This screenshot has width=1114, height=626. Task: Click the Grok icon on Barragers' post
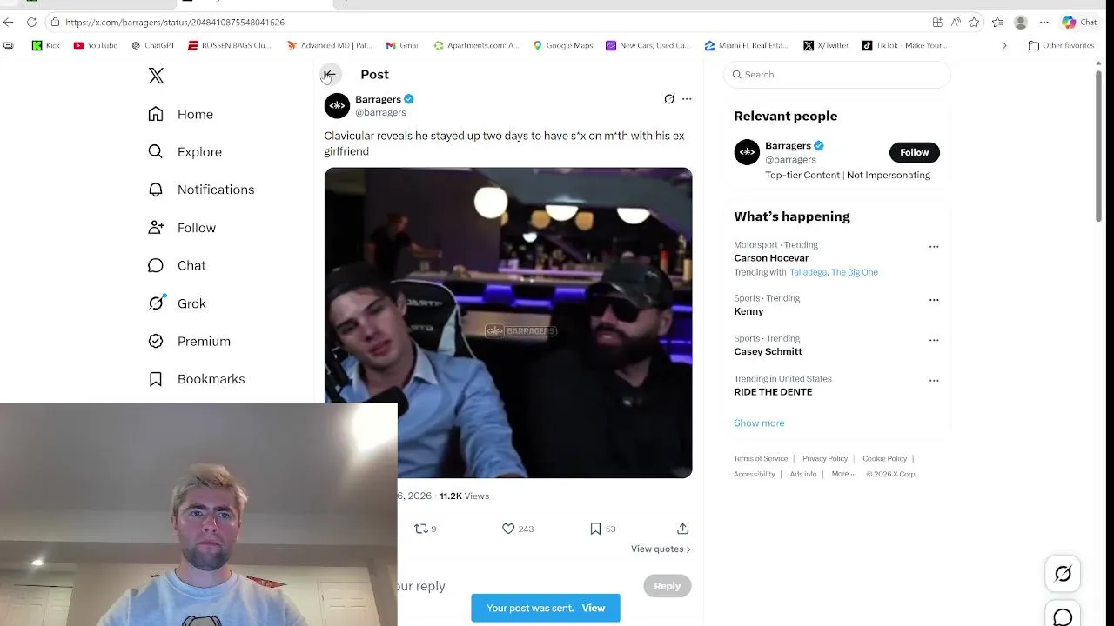669,99
